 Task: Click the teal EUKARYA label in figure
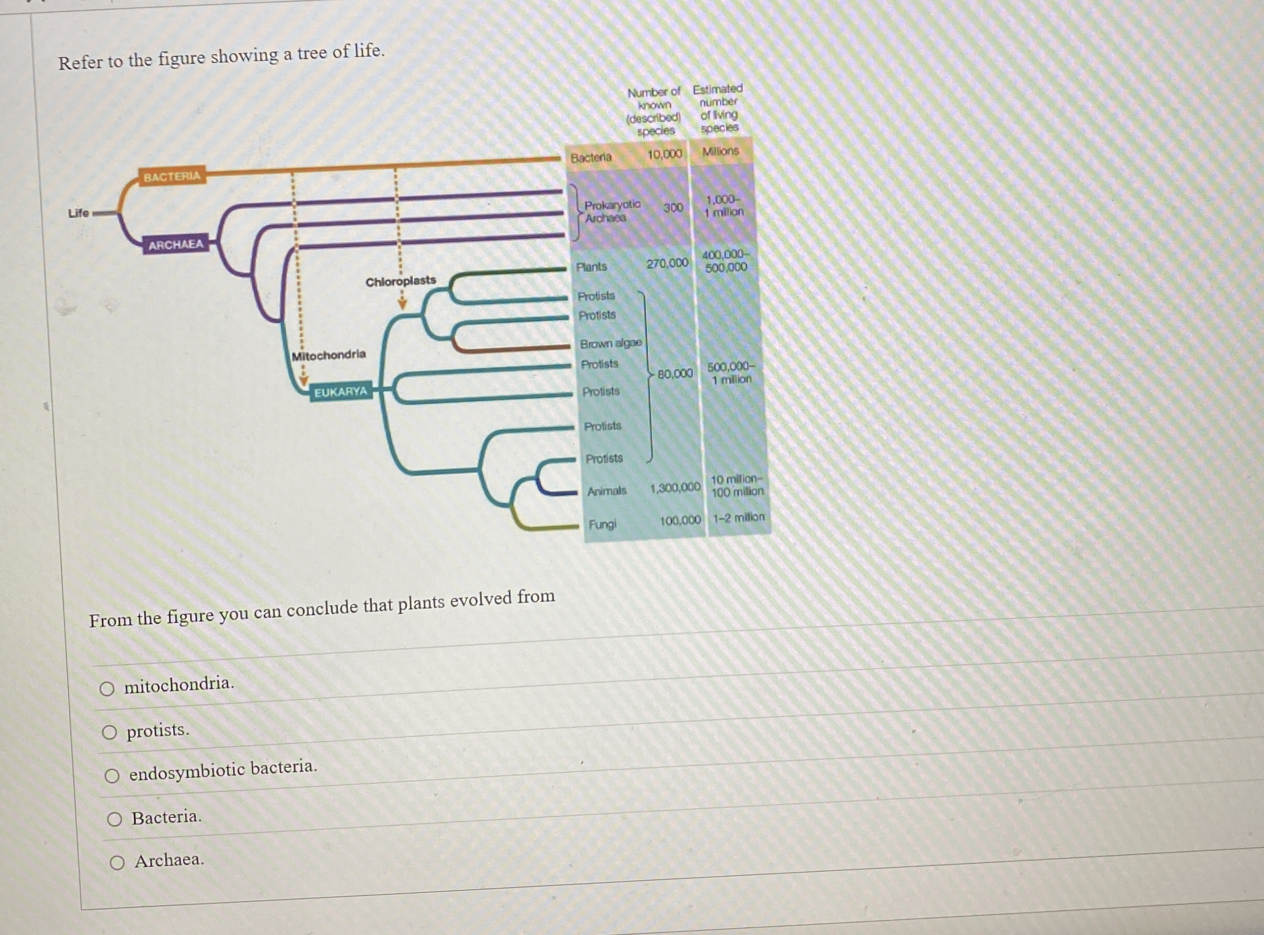pyautogui.click(x=340, y=392)
